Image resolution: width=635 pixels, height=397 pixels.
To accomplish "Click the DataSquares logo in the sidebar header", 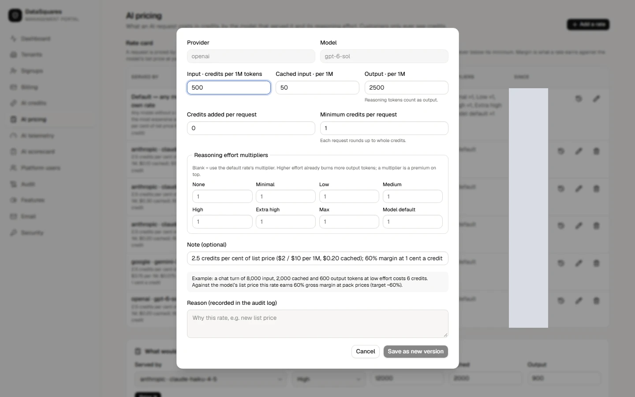I will [15, 15].
